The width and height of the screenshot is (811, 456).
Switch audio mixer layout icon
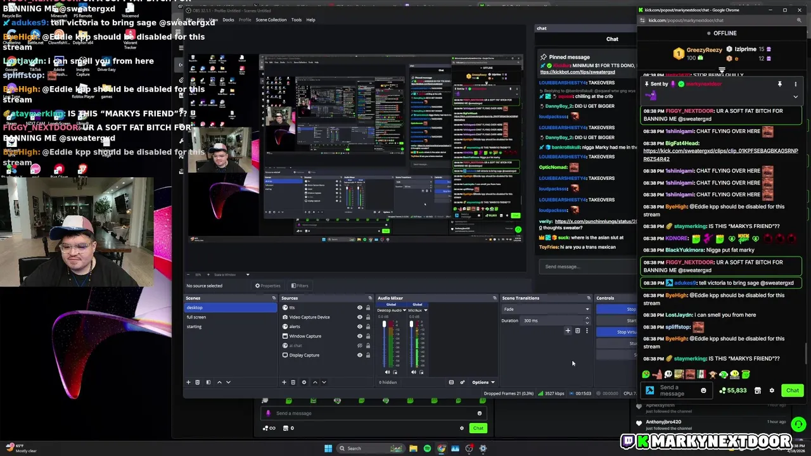click(451, 382)
